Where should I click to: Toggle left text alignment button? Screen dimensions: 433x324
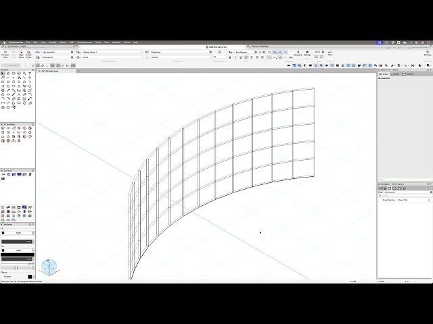point(246,57)
